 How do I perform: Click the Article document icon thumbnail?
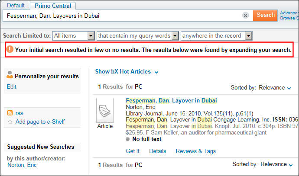(x=105, y=110)
